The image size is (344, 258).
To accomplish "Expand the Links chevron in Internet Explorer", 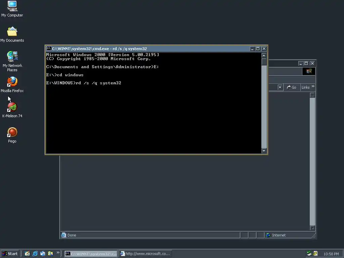I will pos(313,86).
